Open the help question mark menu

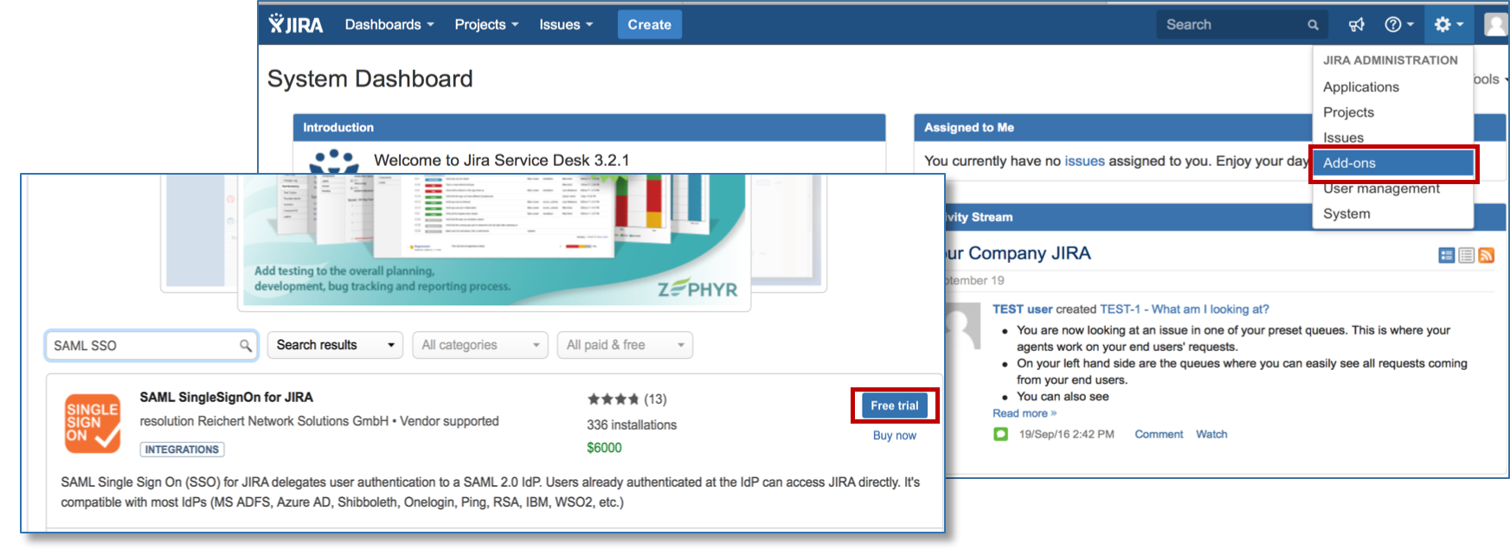coord(1398,25)
